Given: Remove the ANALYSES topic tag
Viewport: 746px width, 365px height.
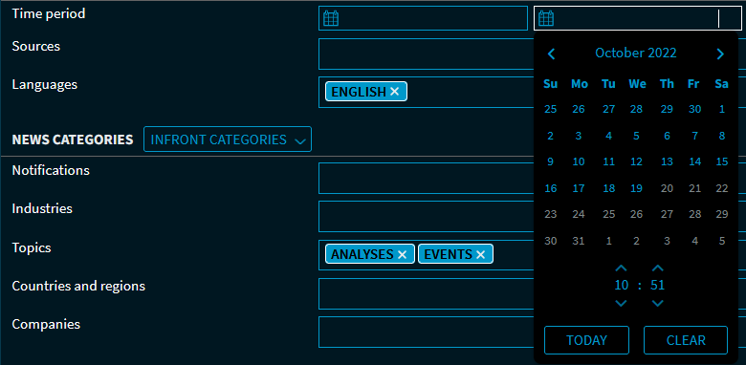Looking at the screenshot, I should click(402, 255).
